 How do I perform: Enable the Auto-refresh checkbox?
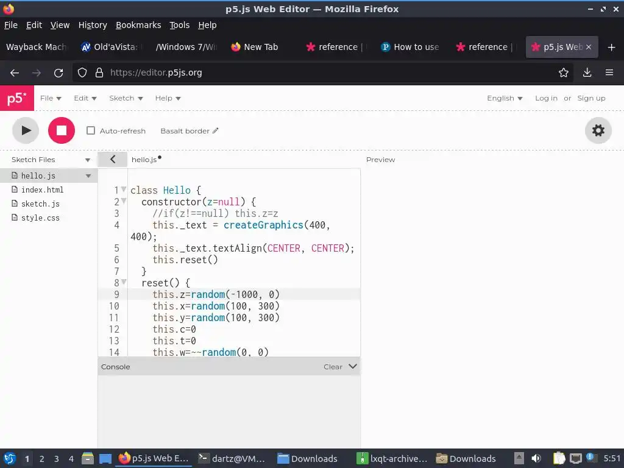[91, 130]
